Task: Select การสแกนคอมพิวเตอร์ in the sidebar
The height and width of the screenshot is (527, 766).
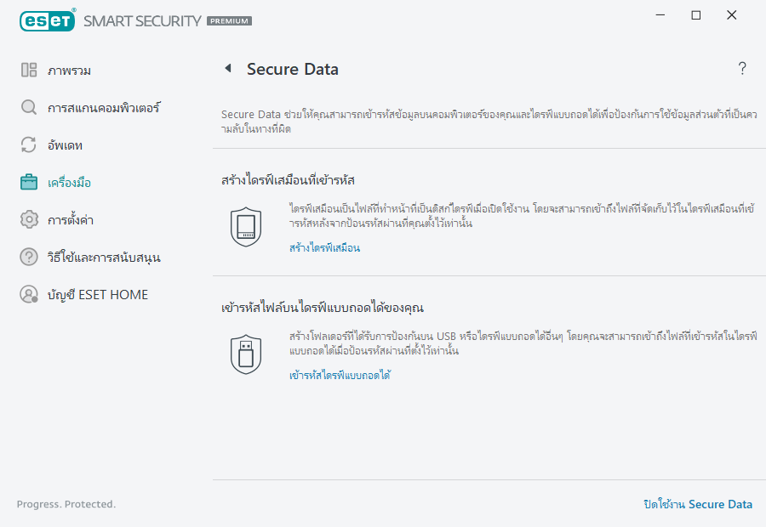Action: (x=108, y=108)
